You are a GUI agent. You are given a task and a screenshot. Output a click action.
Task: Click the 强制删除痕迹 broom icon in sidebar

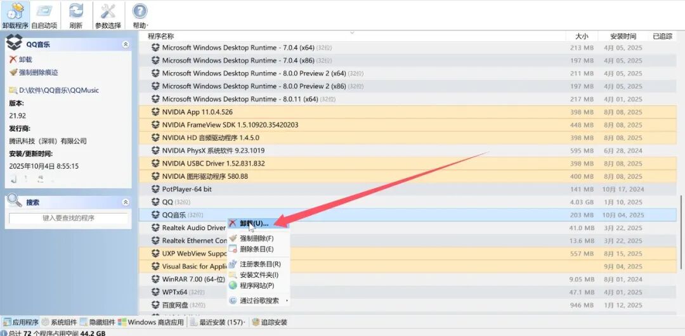coord(13,72)
